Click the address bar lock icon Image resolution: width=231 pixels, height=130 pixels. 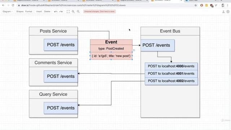pos(19,5)
